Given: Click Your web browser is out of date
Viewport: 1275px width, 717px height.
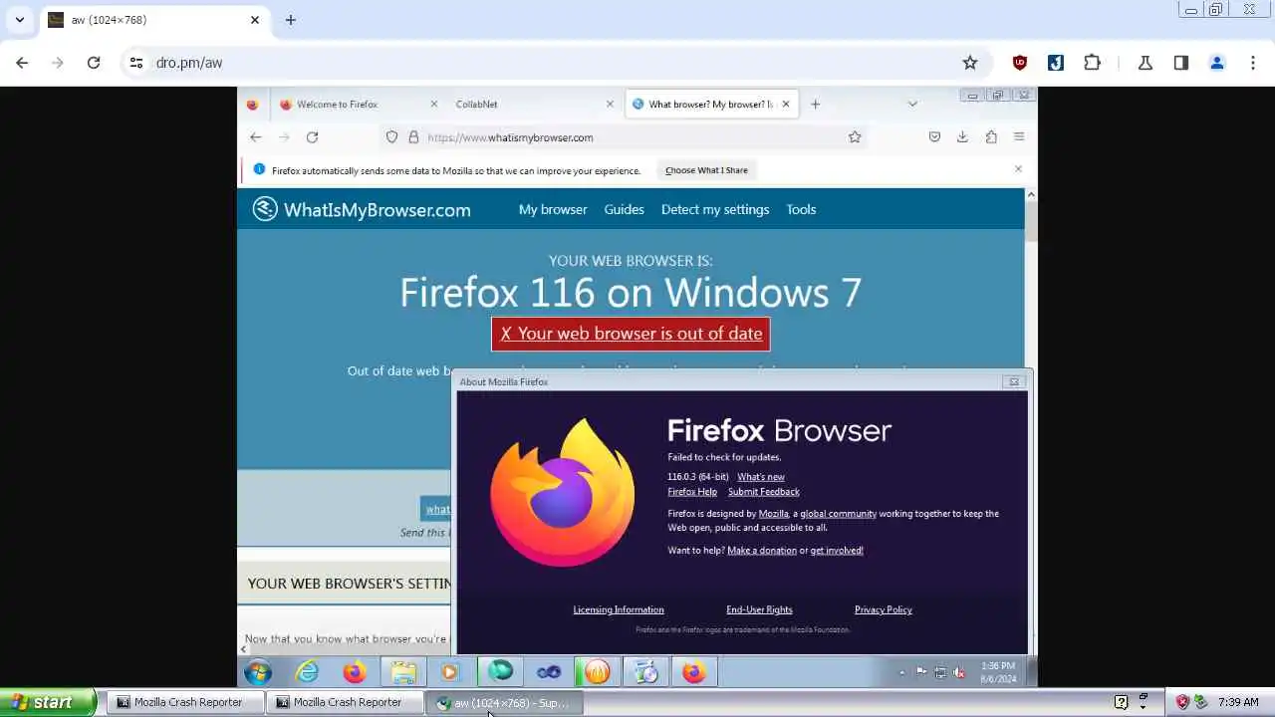Looking at the screenshot, I should [x=631, y=334].
